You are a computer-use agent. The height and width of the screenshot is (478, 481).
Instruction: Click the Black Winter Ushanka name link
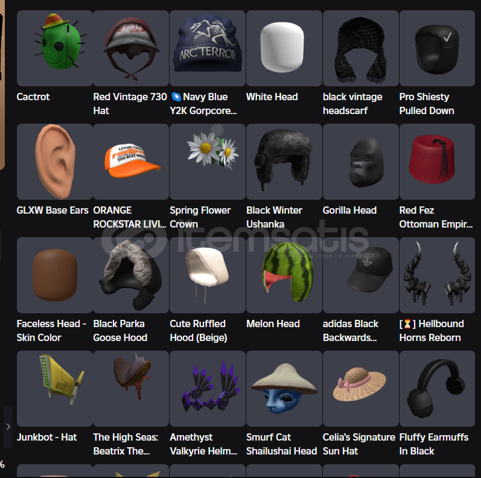click(x=274, y=217)
